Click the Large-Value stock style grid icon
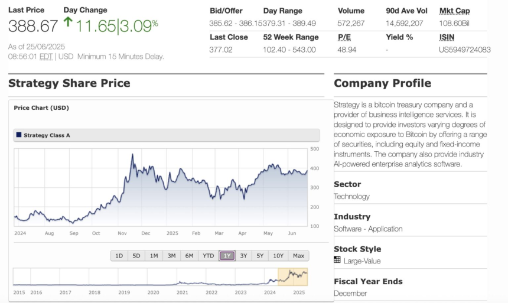508x303 pixels. click(x=337, y=260)
